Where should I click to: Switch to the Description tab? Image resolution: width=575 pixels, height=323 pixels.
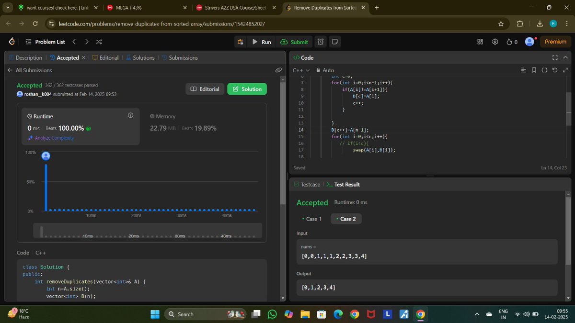point(25,57)
